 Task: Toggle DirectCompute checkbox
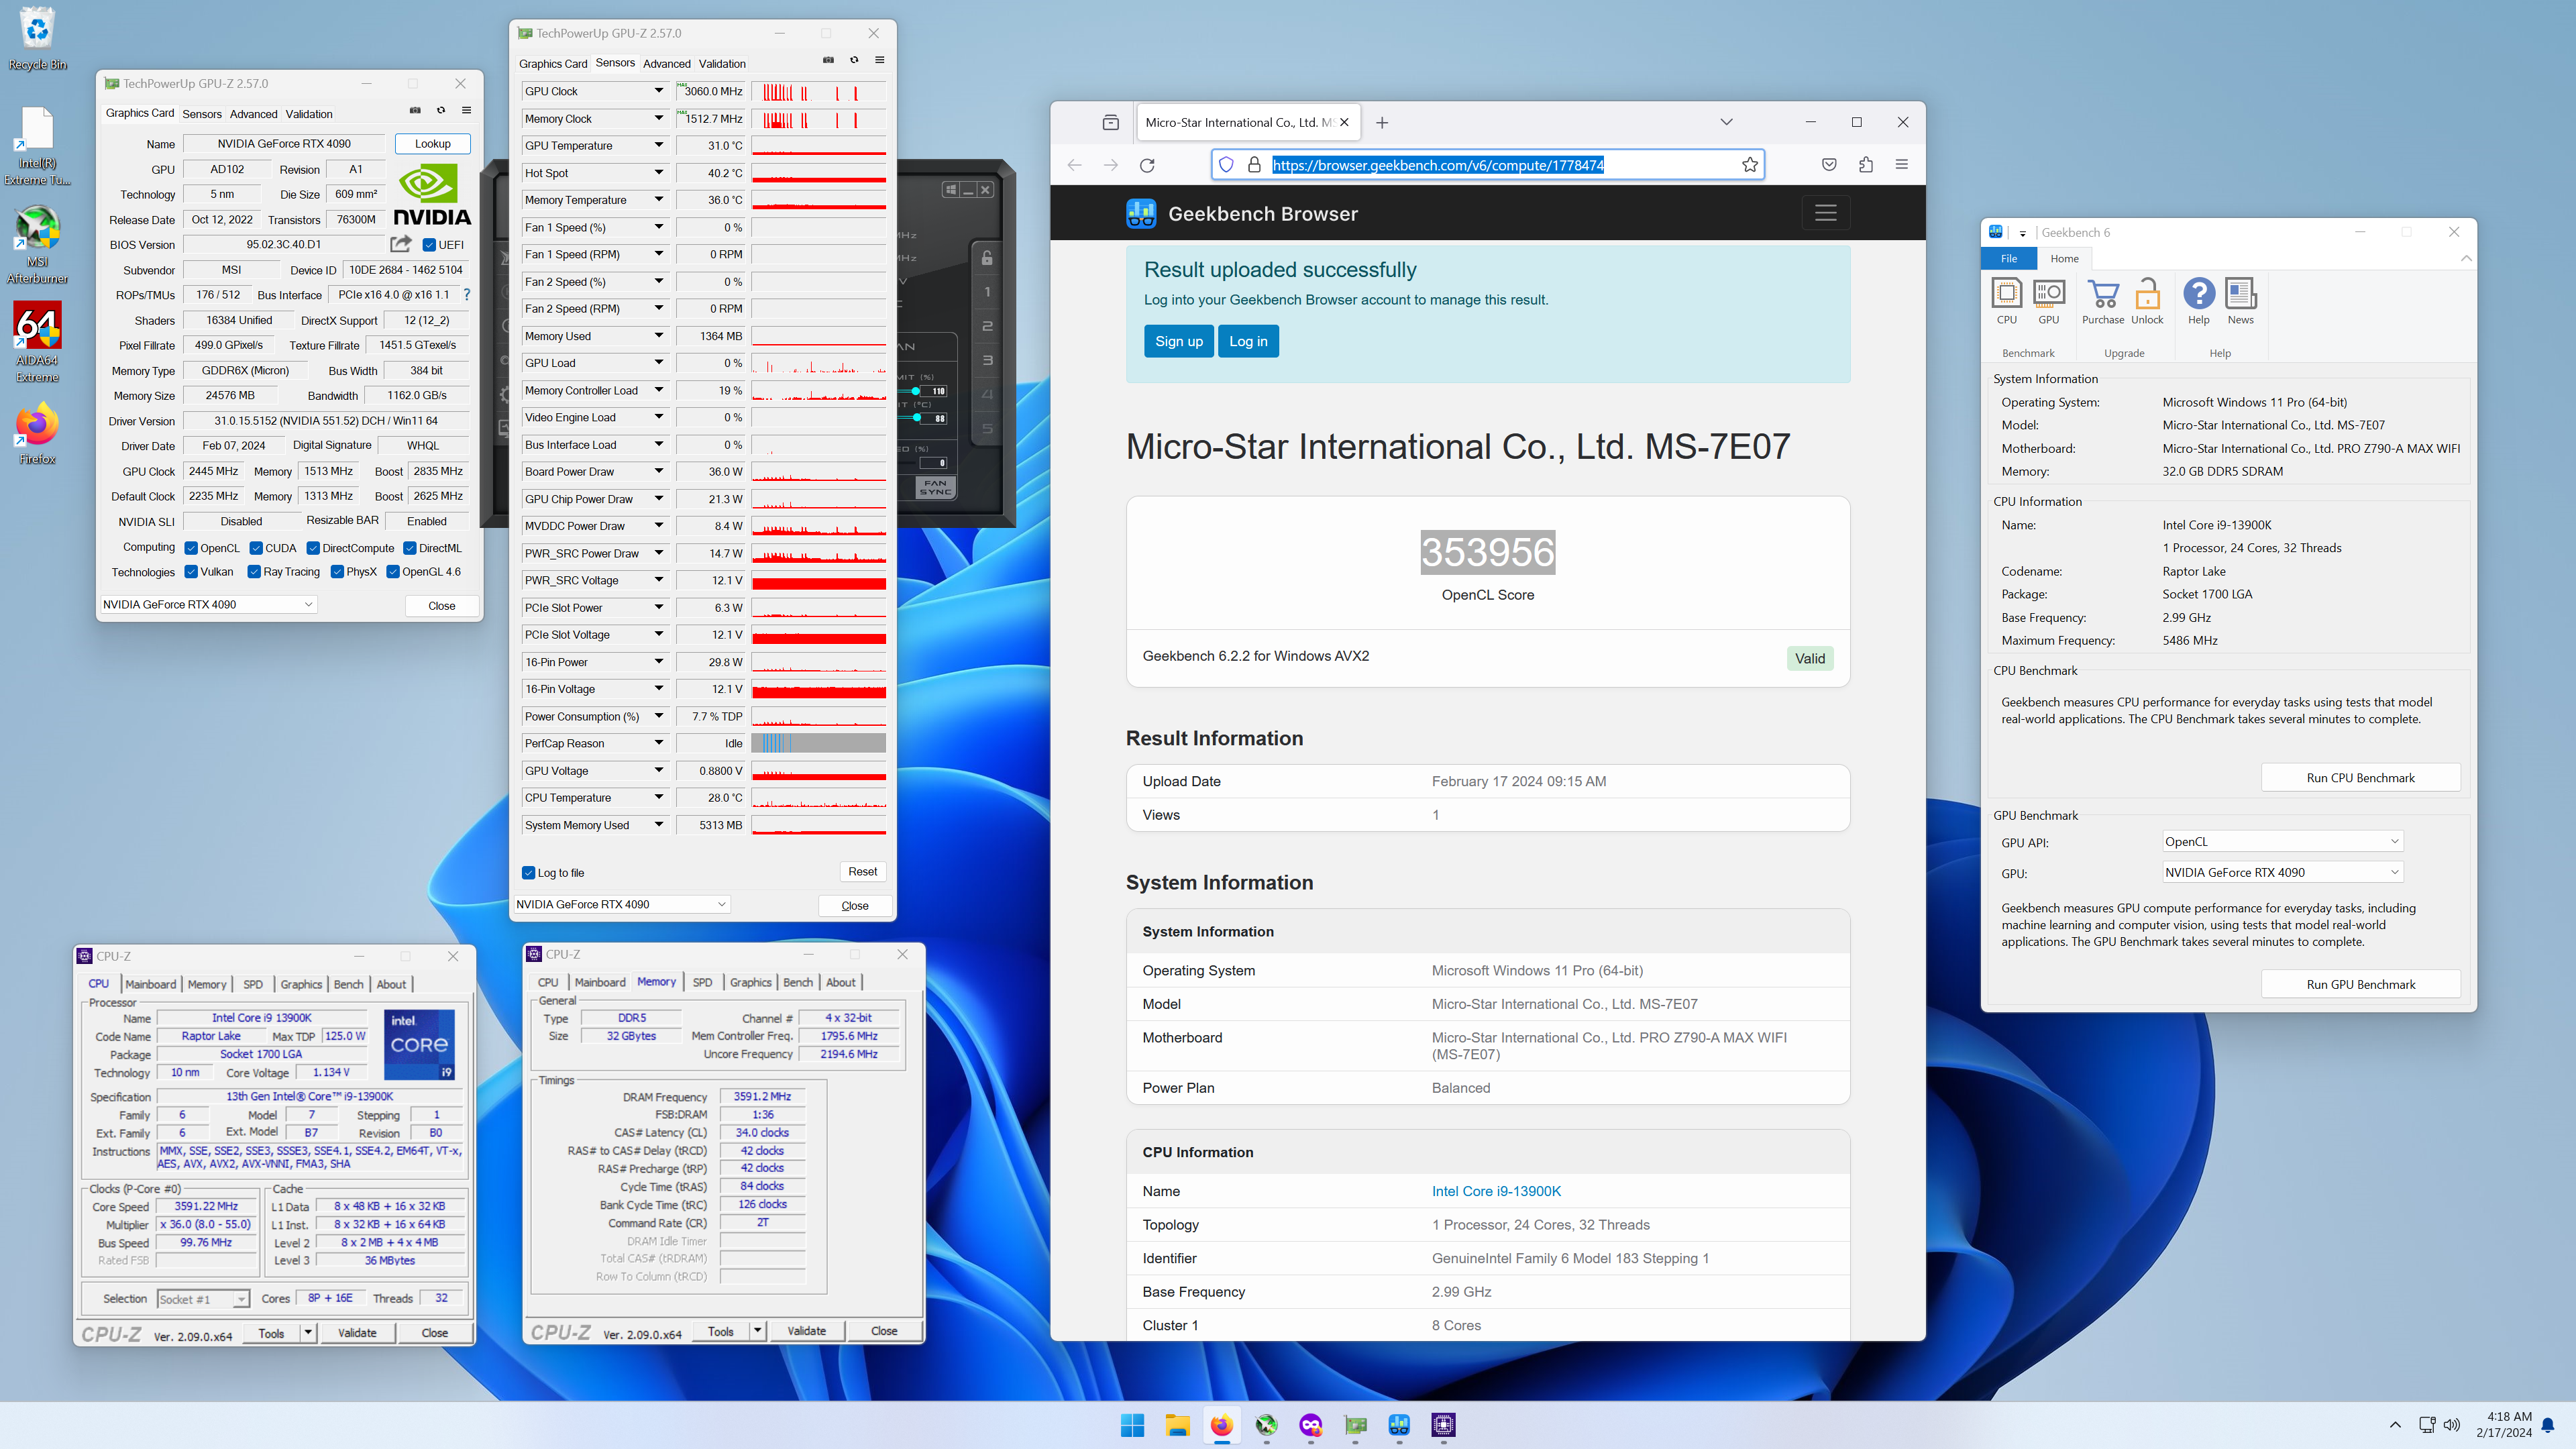click(x=313, y=548)
